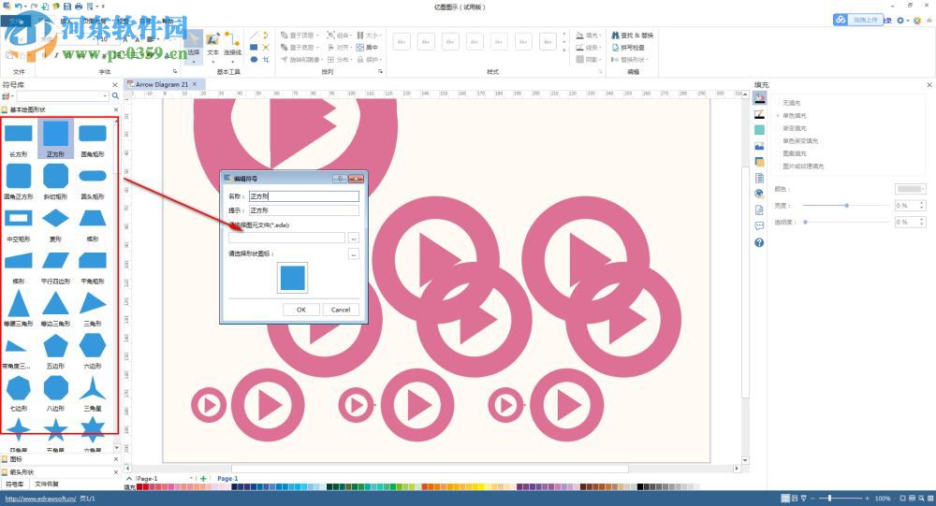Run 拼写检查 spell check

coord(628,47)
